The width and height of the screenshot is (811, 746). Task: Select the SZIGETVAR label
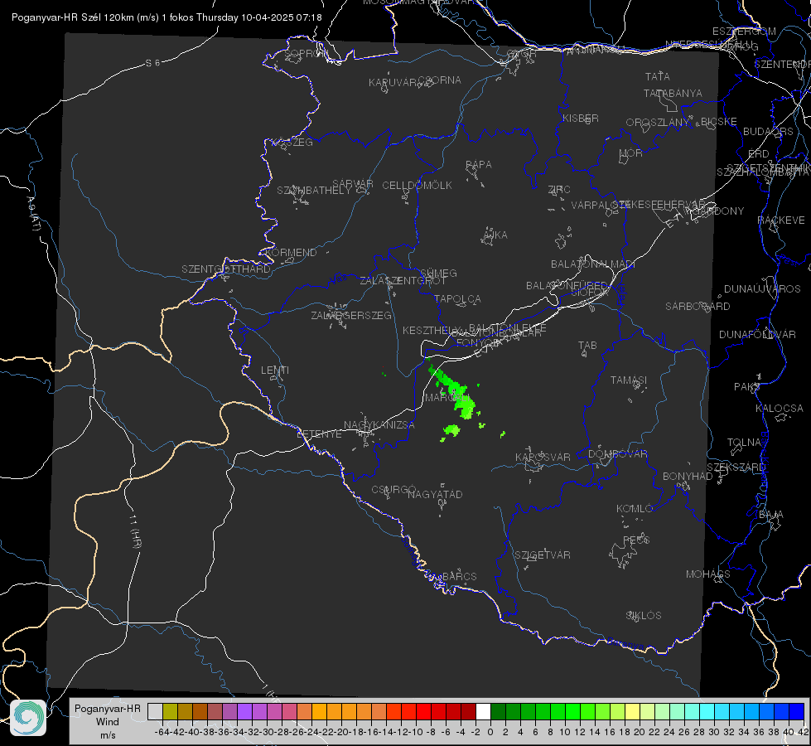point(543,555)
